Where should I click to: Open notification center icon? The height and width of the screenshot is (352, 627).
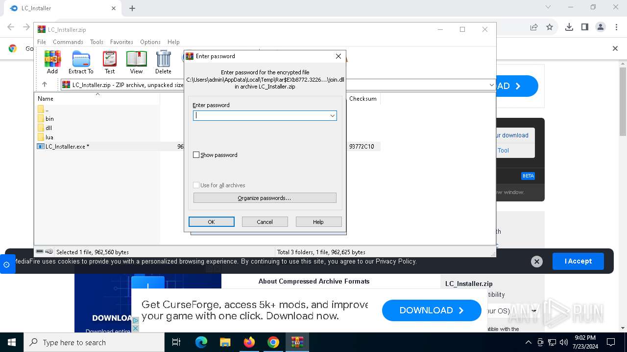click(611, 342)
